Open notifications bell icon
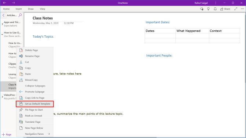Screen dimensions: 246x138 pos(215,9)
